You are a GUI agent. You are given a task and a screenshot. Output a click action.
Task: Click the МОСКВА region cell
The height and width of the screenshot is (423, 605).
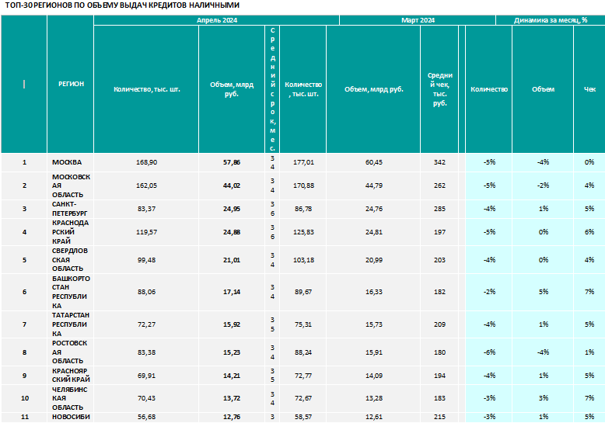point(70,162)
